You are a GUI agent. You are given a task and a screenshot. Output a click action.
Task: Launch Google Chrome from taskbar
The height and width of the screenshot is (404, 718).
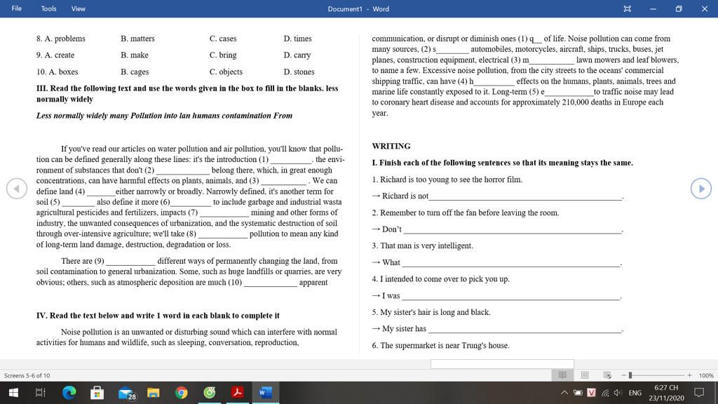[x=182, y=393]
